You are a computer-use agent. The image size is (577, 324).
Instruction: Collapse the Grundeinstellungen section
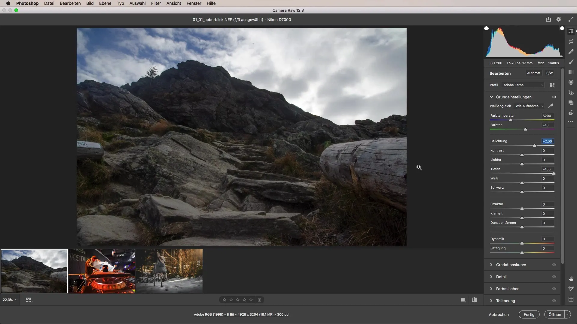point(491,97)
